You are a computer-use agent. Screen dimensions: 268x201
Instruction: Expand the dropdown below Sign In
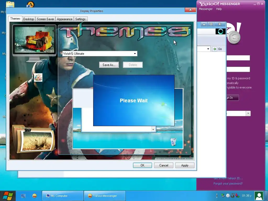tap(248, 113)
